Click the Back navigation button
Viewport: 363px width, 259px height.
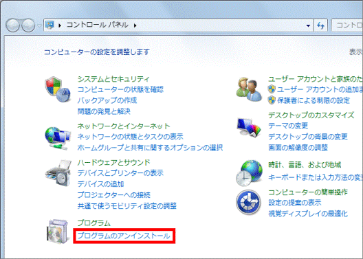pos(12,25)
